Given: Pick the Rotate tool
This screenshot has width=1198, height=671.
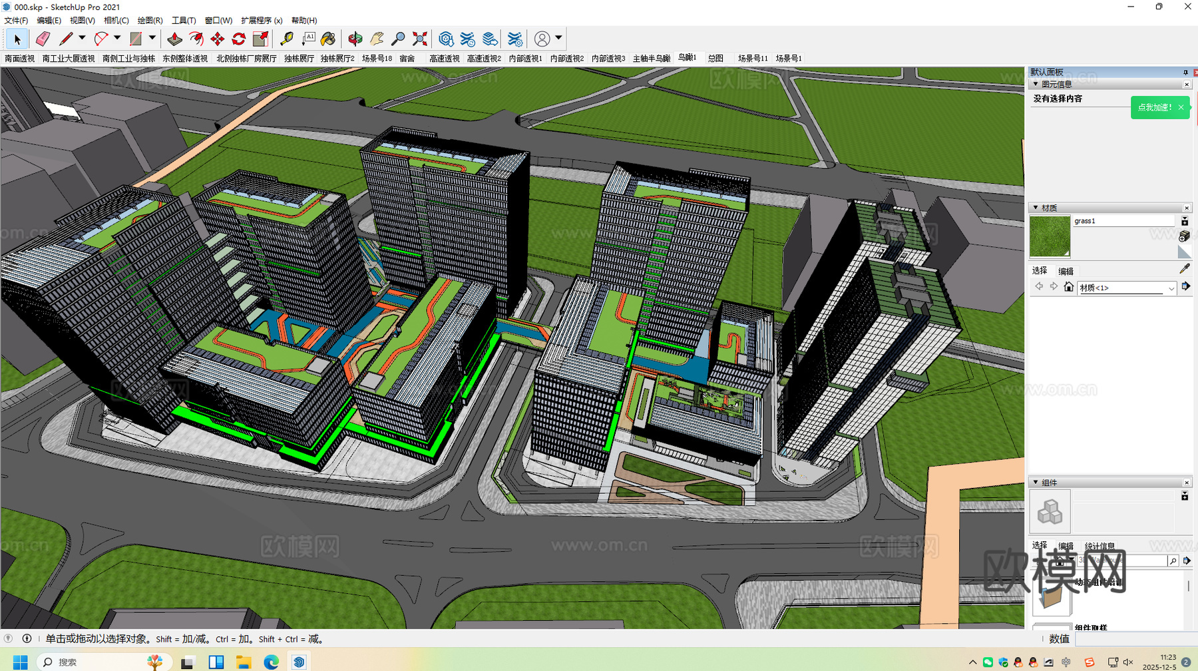Looking at the screenshot, I should 239,39.
